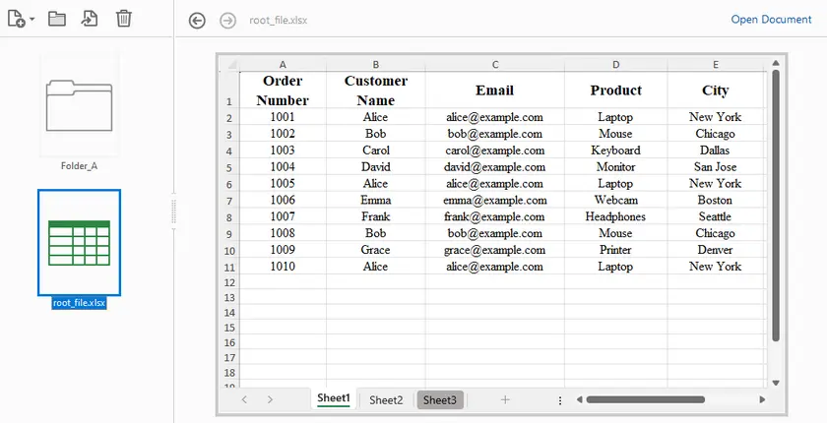This screenshot has height=423, width=827.
Task: Click the horizontal scrollbar right arrow
Action: tap(762, 399)
